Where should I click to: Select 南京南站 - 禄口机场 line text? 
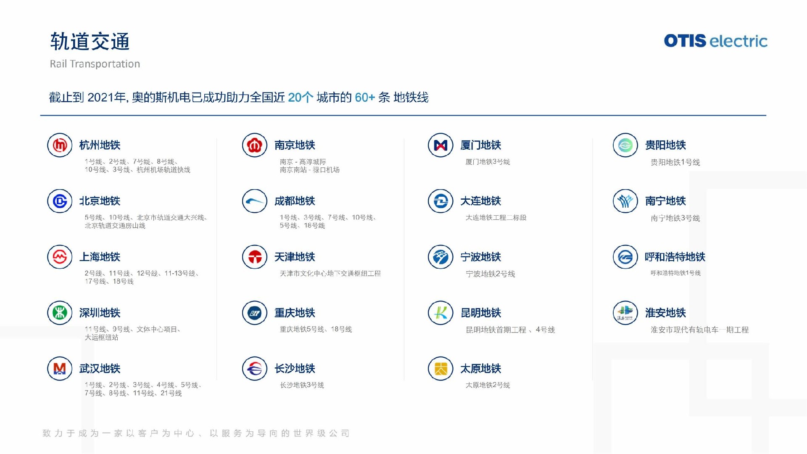pos(310,170)
